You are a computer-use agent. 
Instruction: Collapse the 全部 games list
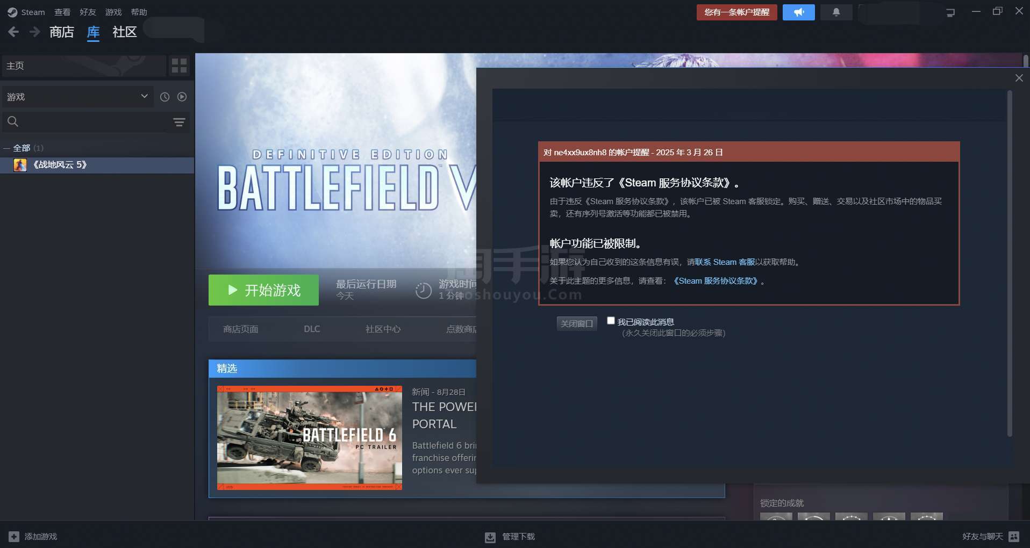6,148
